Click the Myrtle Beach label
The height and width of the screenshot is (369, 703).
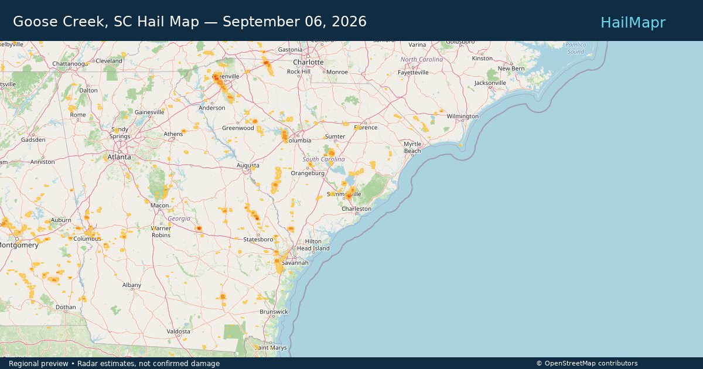412,147
